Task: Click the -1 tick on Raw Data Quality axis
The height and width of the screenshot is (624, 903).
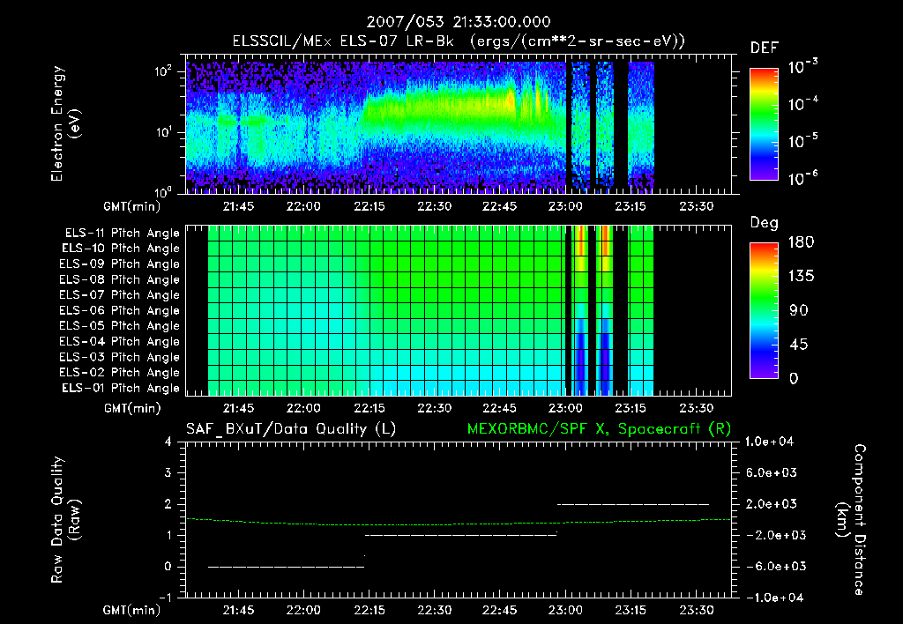Action: coord(165,598)
